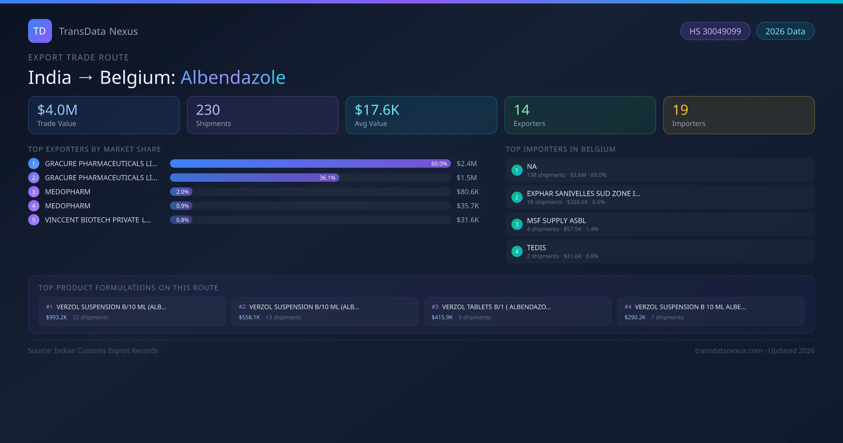Click transdatanexus.com footer link
The image size is (843, 443).
(728, 351)
